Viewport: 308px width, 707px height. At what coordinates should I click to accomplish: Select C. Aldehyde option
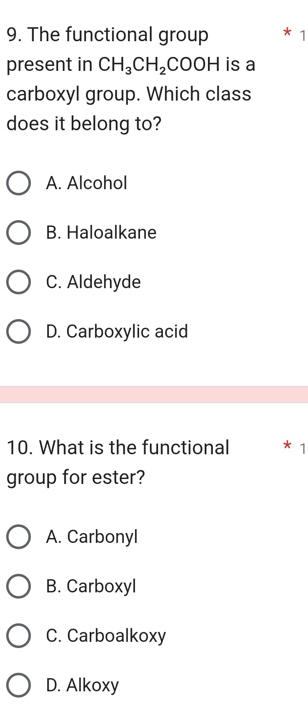[18, 282]
